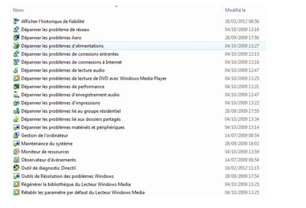The image size is (306, 208).
Task: Select the Outil de diagnostic DirectX label
Action: (x=49, y=168)
